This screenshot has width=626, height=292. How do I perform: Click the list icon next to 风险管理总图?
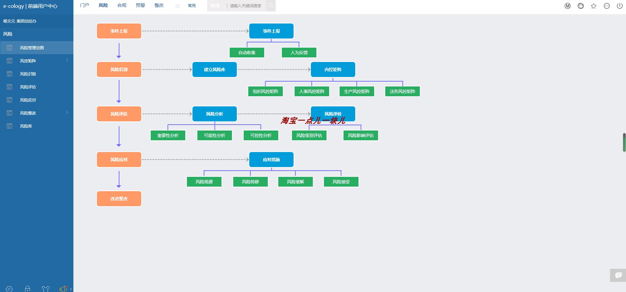(9, 48)
